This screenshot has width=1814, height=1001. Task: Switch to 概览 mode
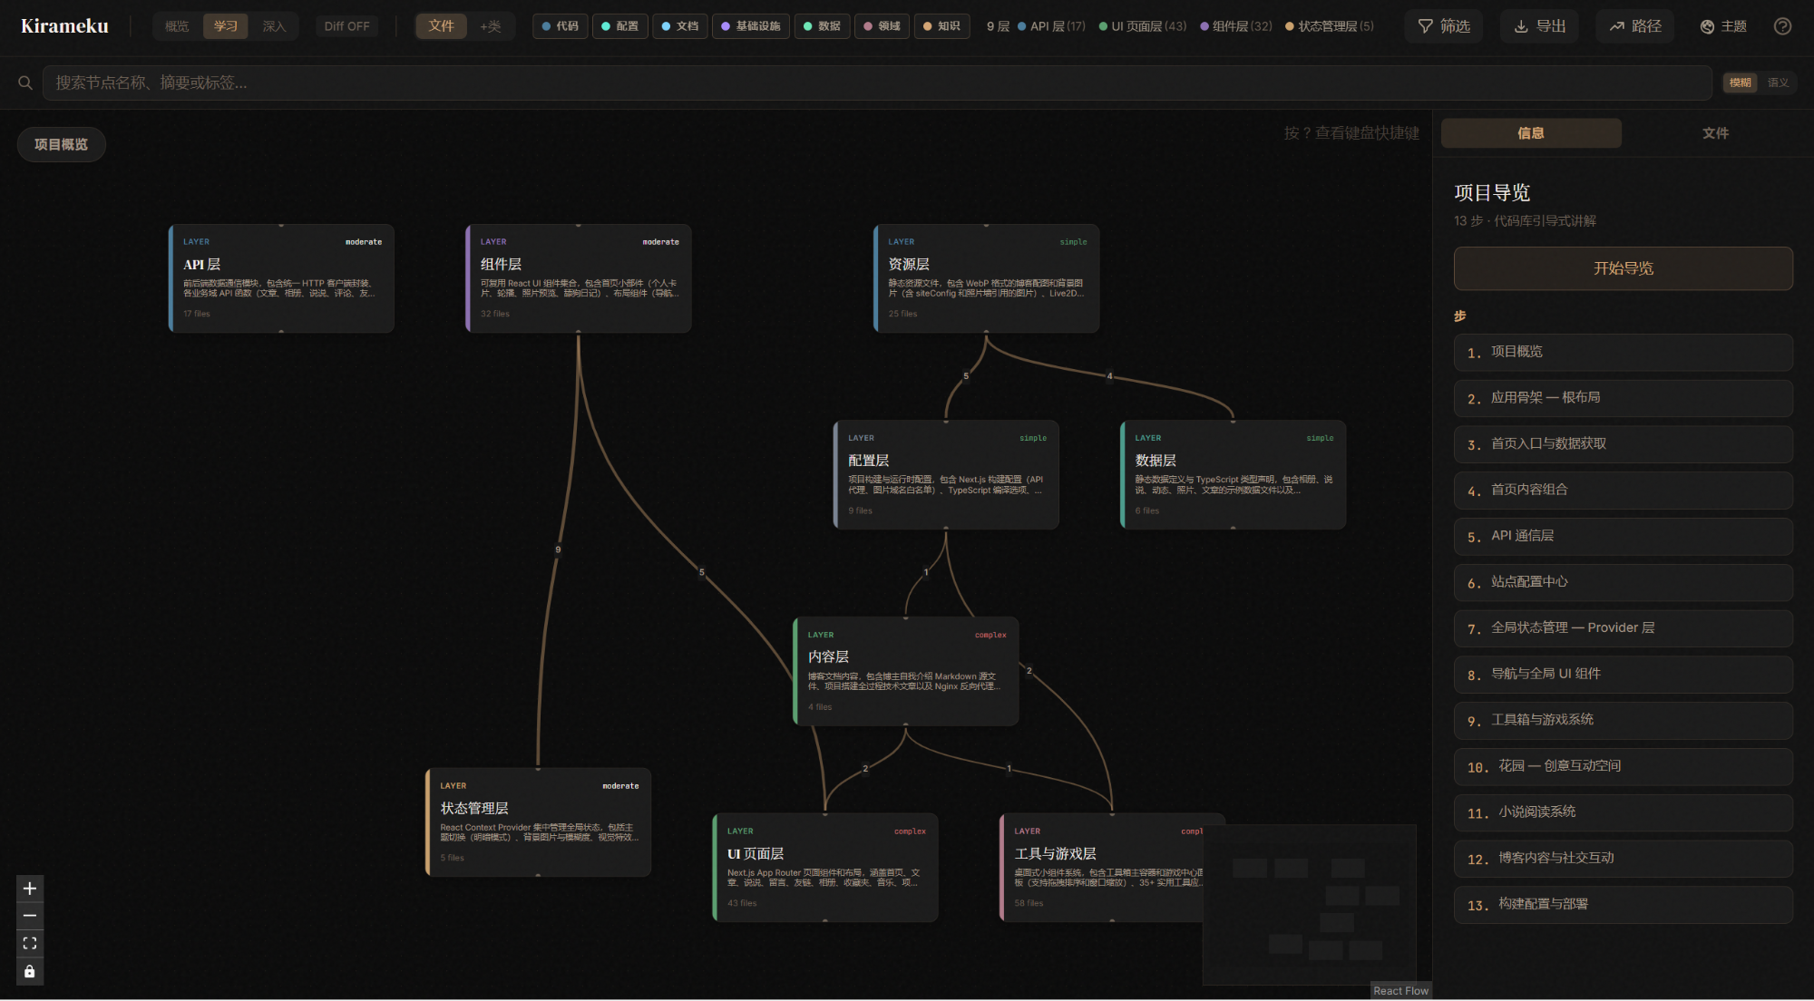(177, 26)
